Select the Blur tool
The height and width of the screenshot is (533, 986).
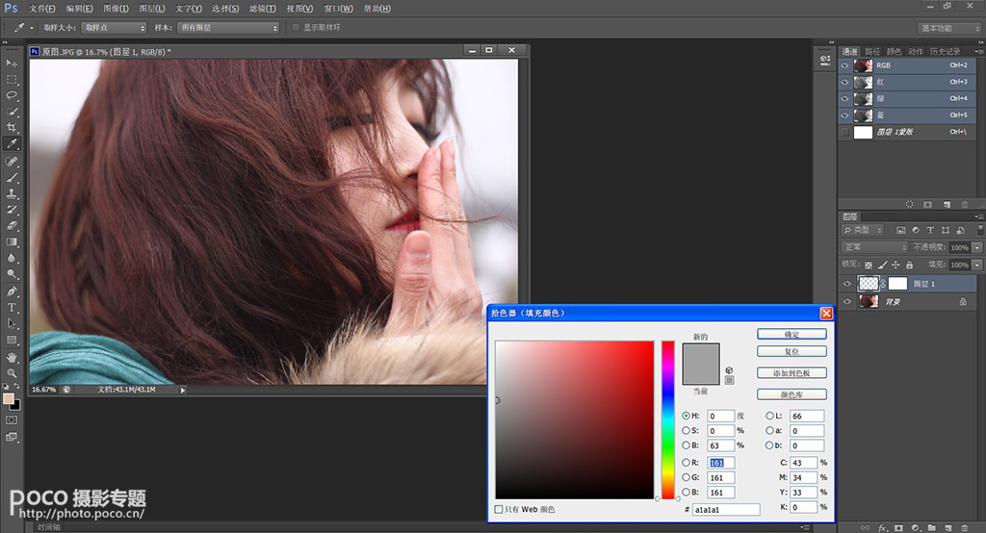(x=12, y=258)
